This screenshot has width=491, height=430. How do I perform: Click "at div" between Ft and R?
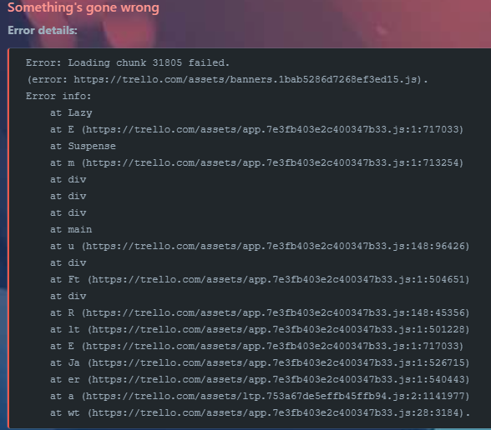(68, 296)
